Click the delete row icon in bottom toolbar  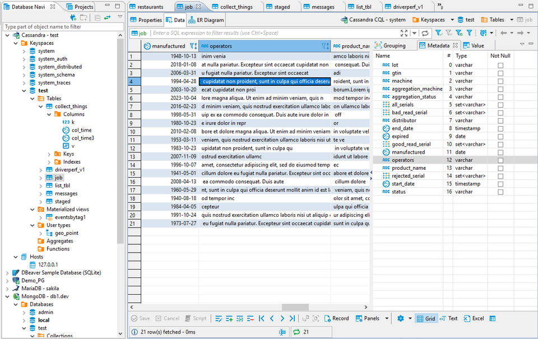(250, 318)
